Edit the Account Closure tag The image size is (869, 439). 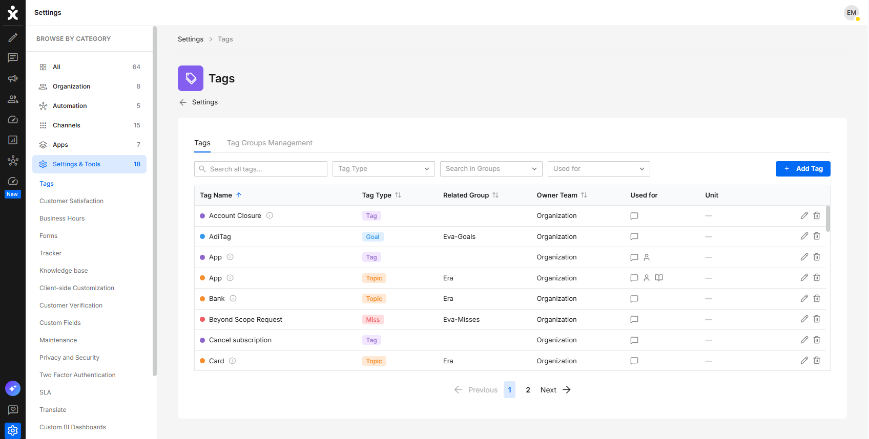804,215
